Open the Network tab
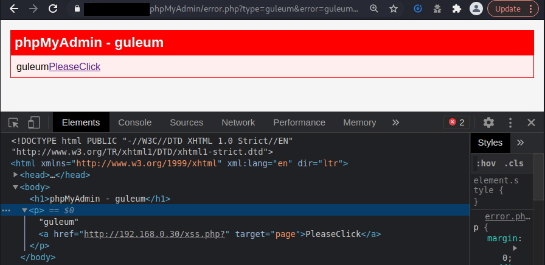The width and height of the screenshot is (545, 265). click(x=238, y=122)
